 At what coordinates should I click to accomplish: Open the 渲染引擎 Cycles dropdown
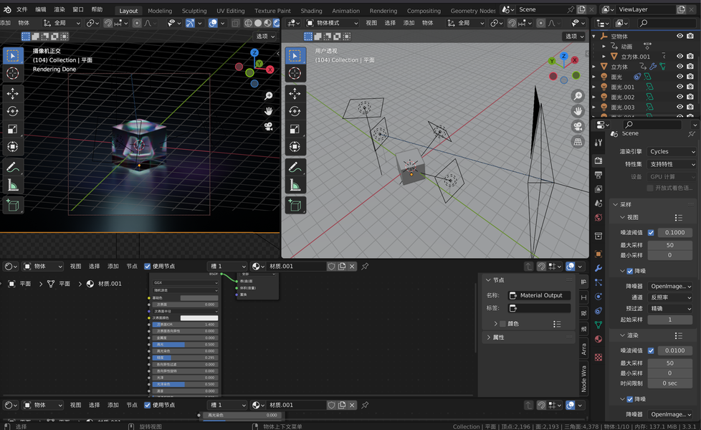point(672,151)
